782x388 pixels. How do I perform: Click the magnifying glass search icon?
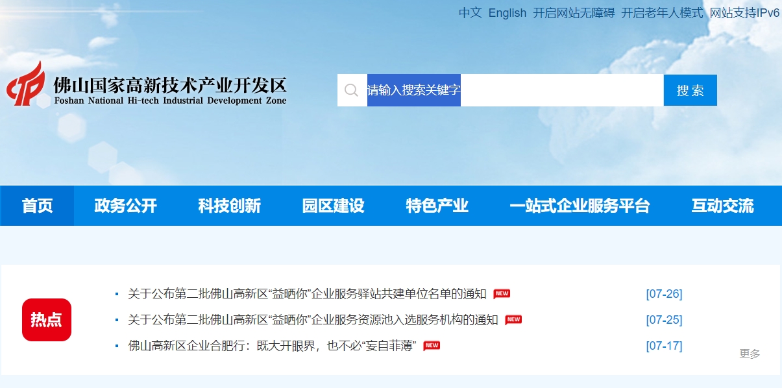(x=352, y=90)
